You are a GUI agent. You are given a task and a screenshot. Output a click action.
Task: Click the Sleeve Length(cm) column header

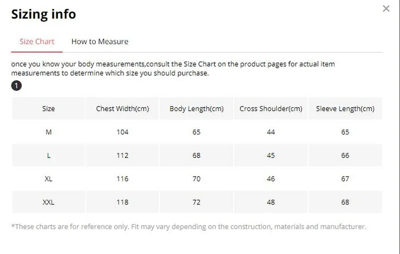(x=345, y=108)
